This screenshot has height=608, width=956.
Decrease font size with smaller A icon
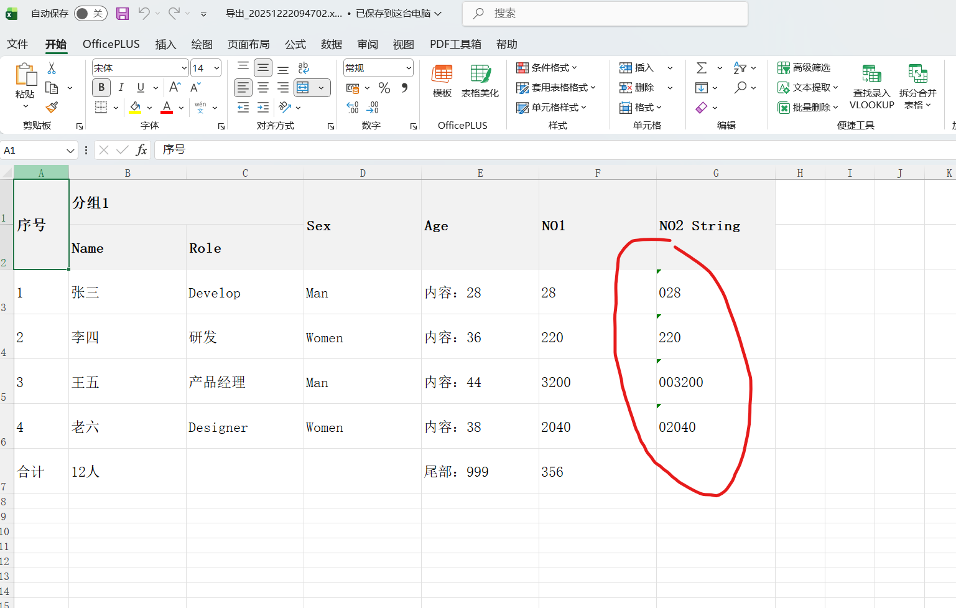click(x=195, y=88)
